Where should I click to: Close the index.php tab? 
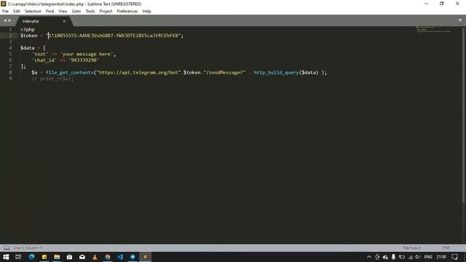tap(64, 21)
